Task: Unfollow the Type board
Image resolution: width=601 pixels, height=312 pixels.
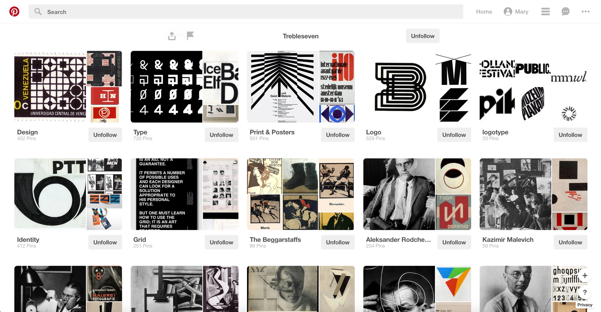Action: (x=221, y=135)
